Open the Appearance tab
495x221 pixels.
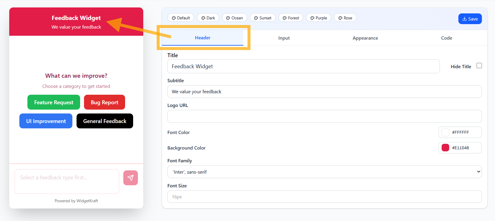click(x=365, y=38)
